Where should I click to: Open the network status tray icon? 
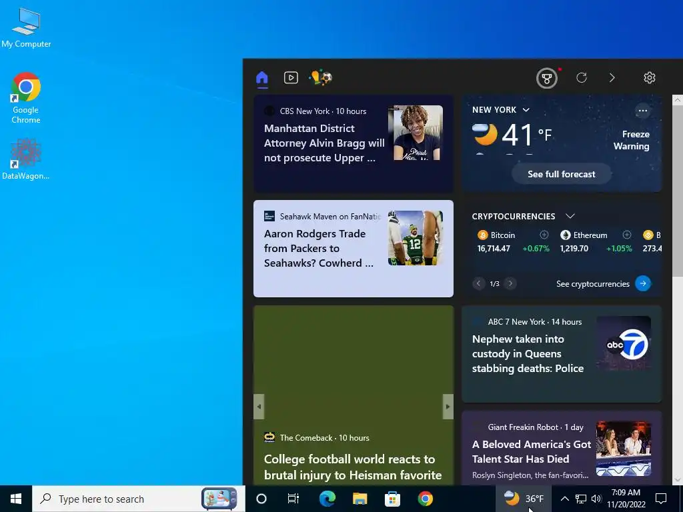click(x=581, y=499)
